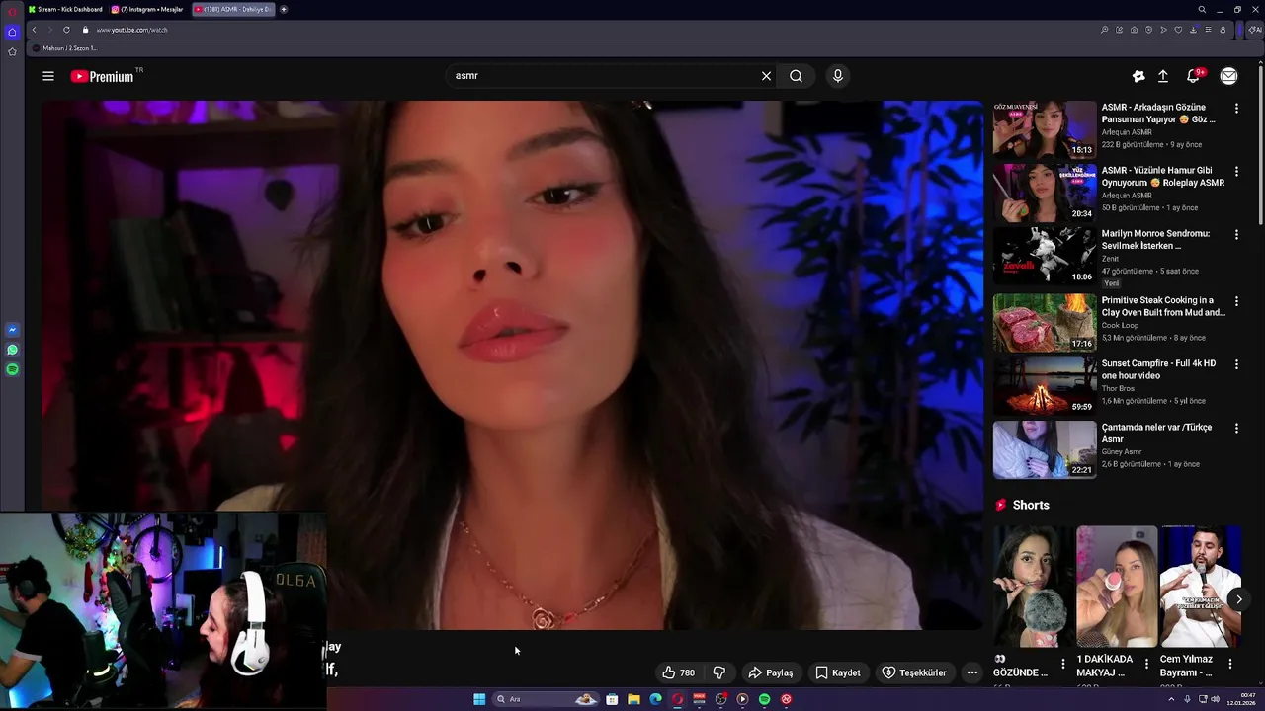The image size is (1265, 711).
Task: Click the Kaydet save button
Action: pos(837,672)
